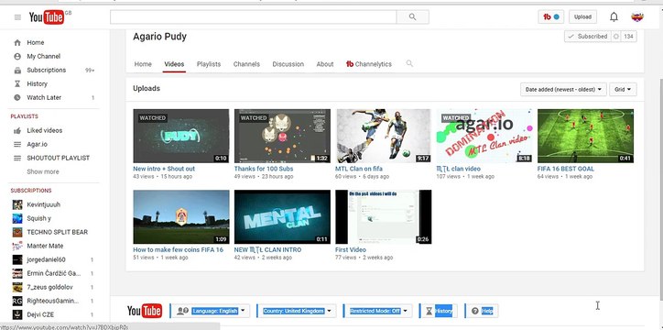The width and height of the screenshot is (663, 330).
Task: Open TECHNO SPLIT BEAR channel avatar
Action: click(17, 232)
